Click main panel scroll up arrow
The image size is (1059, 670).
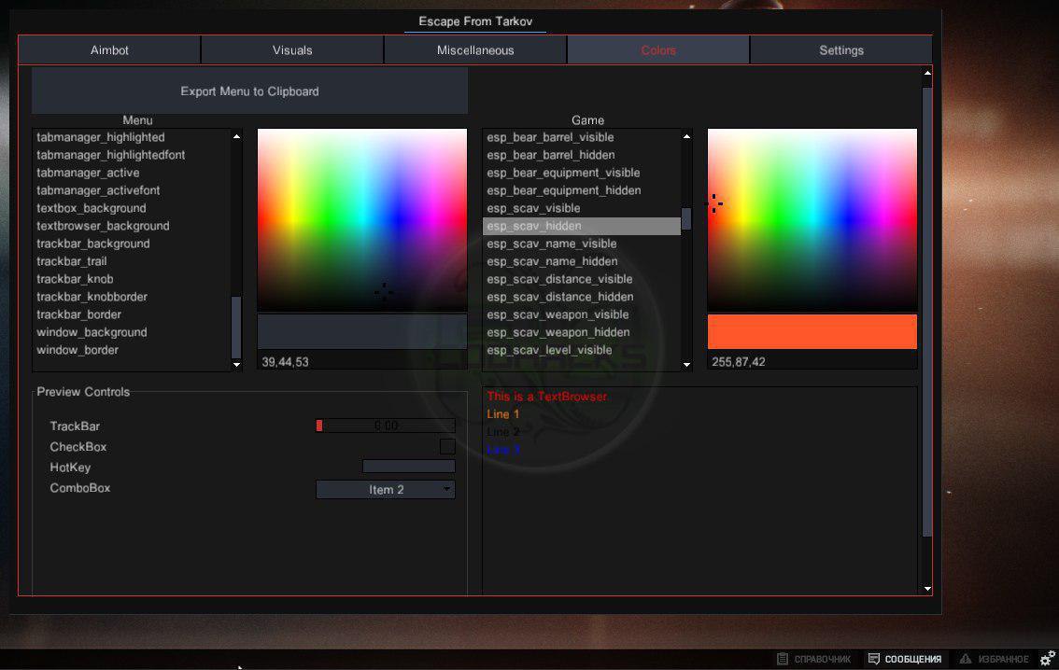(x=927, y=73)
